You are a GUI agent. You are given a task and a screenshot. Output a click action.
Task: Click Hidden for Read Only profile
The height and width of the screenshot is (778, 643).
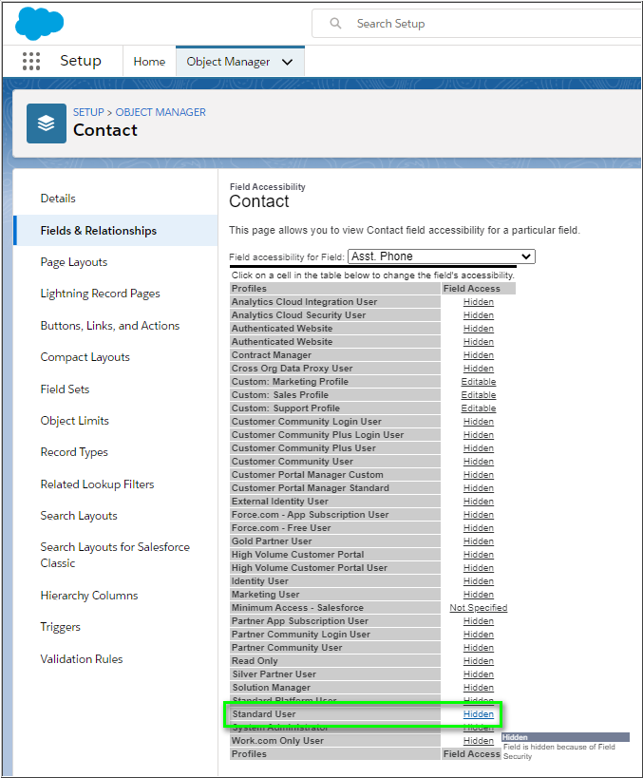coord(479,661)
